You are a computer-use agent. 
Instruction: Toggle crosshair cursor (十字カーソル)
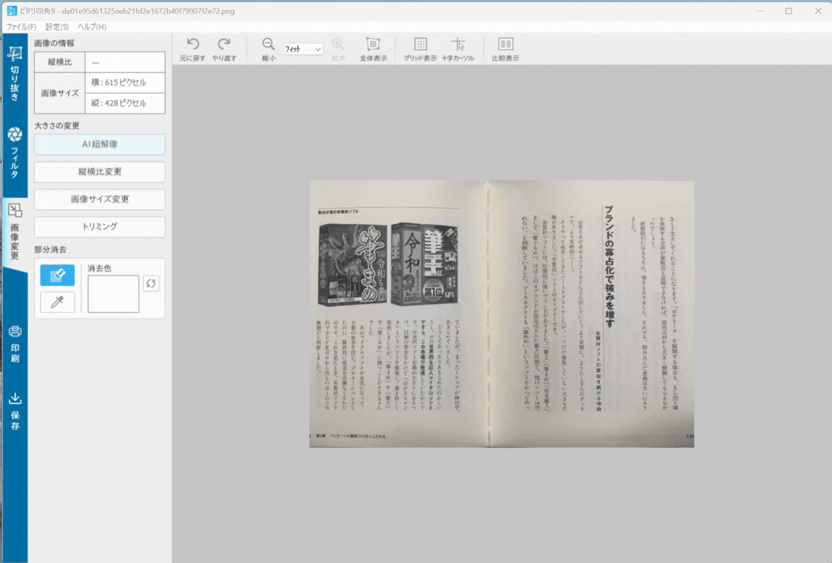458,44
